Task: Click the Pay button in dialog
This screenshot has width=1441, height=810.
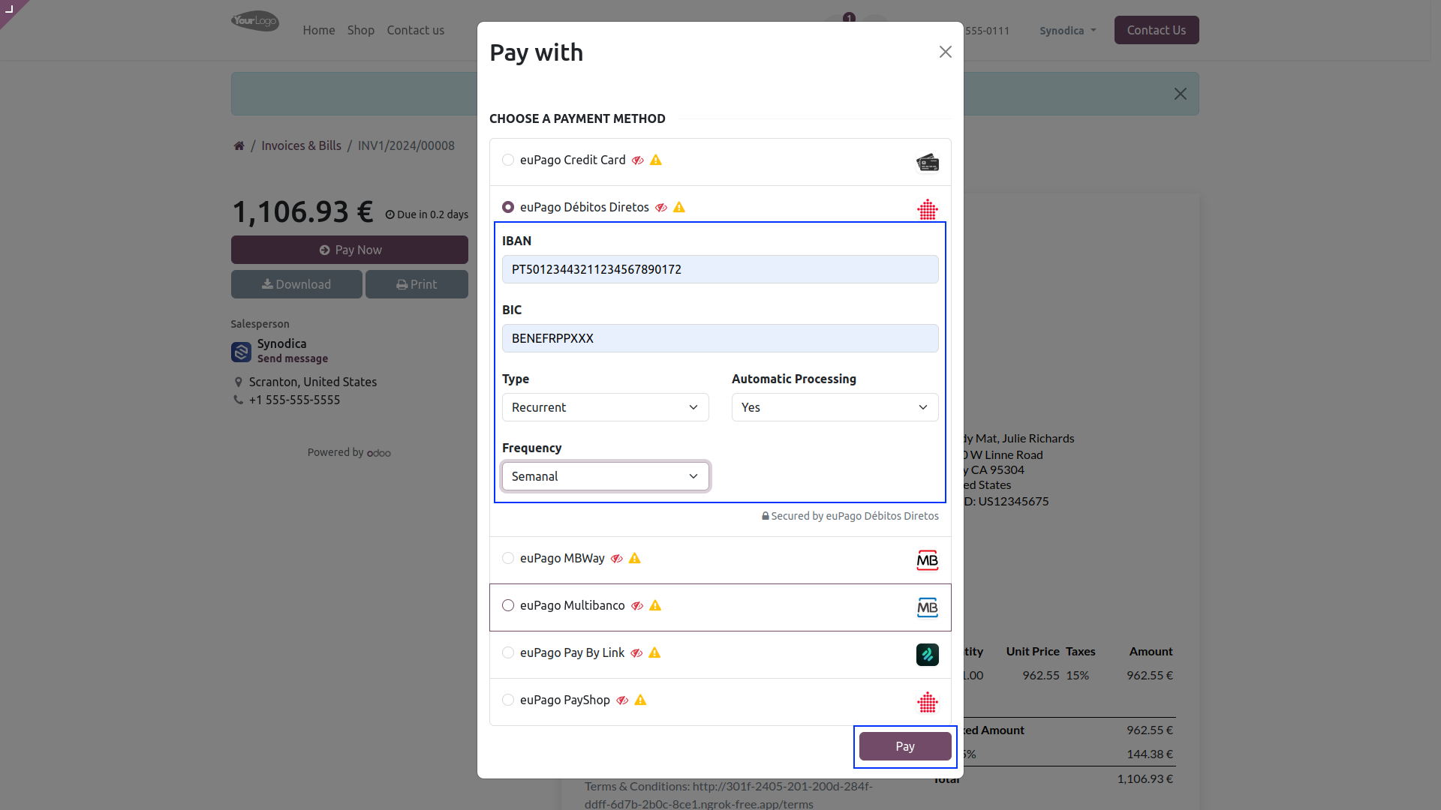Action: click(x=905, y=746)
